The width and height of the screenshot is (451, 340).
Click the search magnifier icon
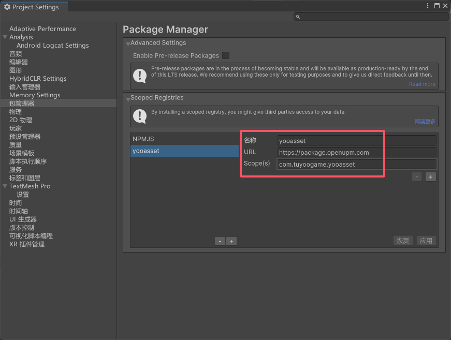298,17
